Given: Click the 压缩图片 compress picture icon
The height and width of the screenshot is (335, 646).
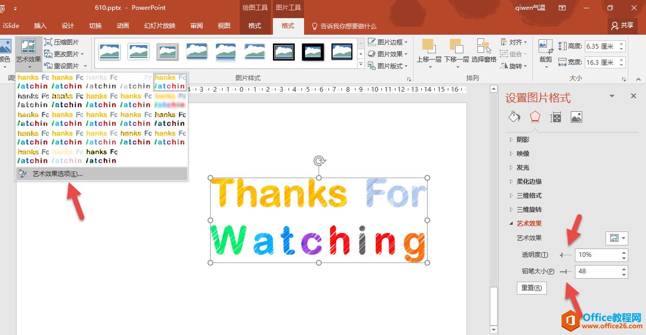Looking at the screenshot, I should coord(48,42).
